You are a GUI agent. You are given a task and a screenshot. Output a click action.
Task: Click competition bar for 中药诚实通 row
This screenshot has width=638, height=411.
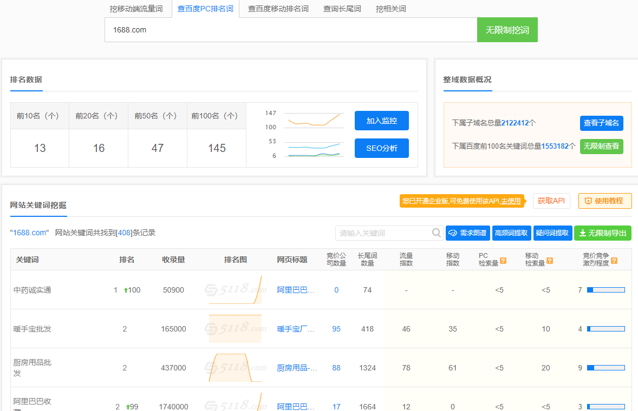coord(606,290)
